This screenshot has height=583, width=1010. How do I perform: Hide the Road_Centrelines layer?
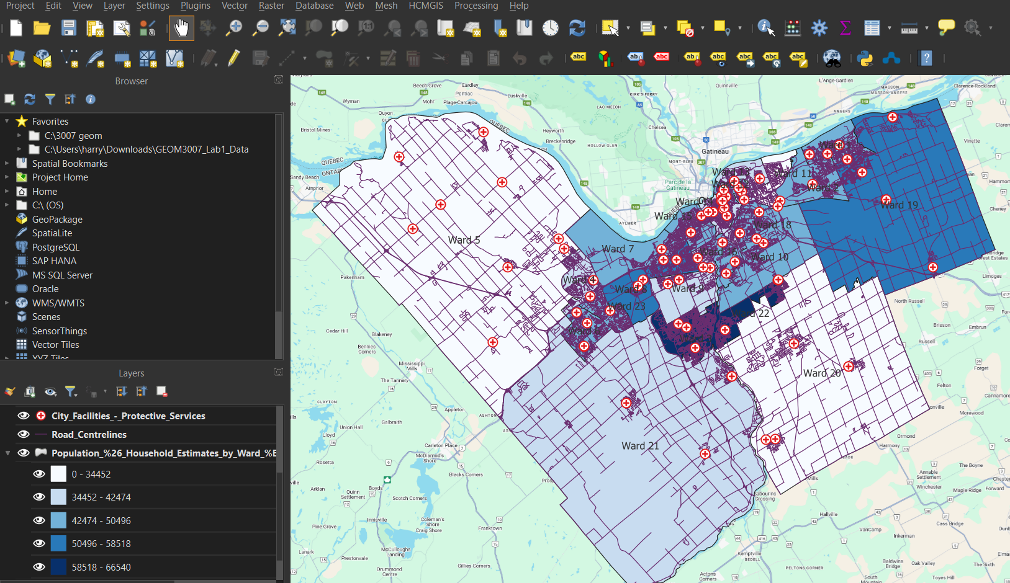tap(24, 434)
